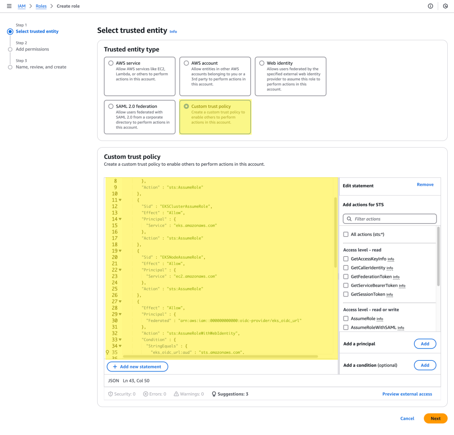Collapse the Principal block at line 14
Viewport: 454px width, 435px height.
coord(120,219)
